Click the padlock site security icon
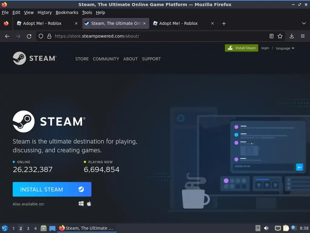This screenshot has height=233, width=310. tap(49, 36)
